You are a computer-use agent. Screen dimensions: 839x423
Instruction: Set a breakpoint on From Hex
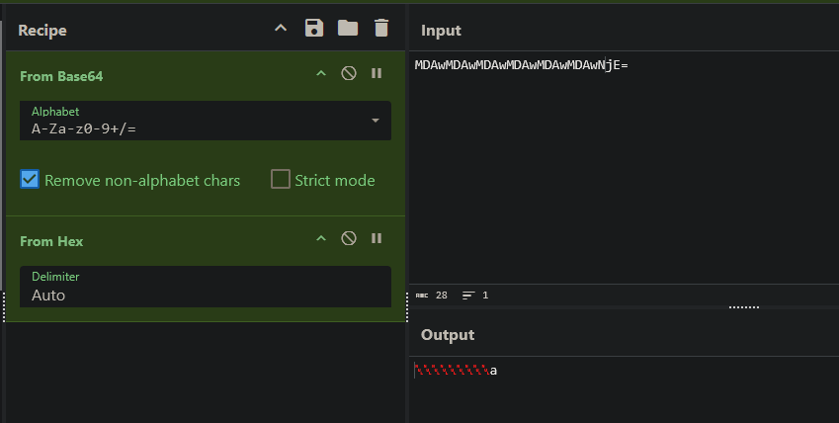(x=377, y=238)
